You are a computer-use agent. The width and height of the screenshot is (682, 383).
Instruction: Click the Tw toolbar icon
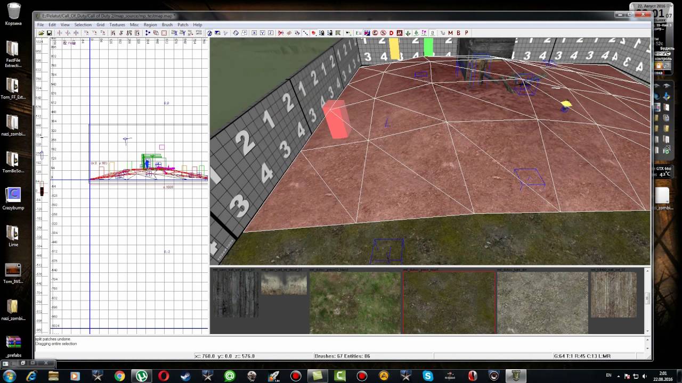[x=443, y=33]
